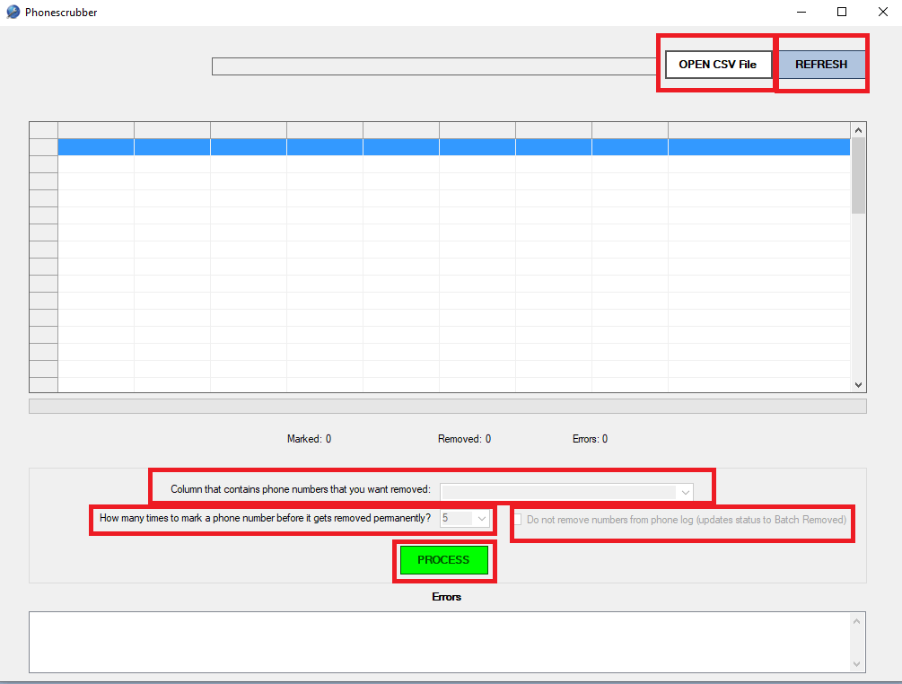The height and width of the screenshot is (684, 902).
Task: Toggle 'Do not remove numbers from phone log' checkbox
Action: pos(518,520)
